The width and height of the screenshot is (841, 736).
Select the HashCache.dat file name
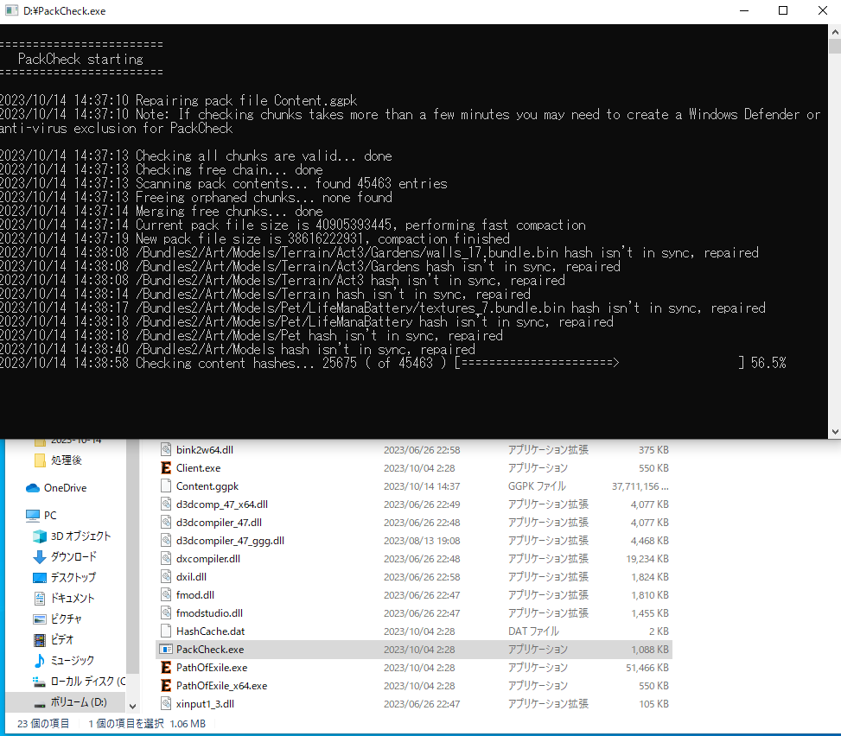point(210,631)
